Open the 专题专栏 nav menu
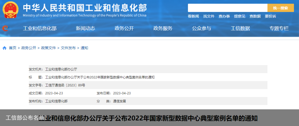The width and height of the screenshot is (299, 126). pos(279,29)
